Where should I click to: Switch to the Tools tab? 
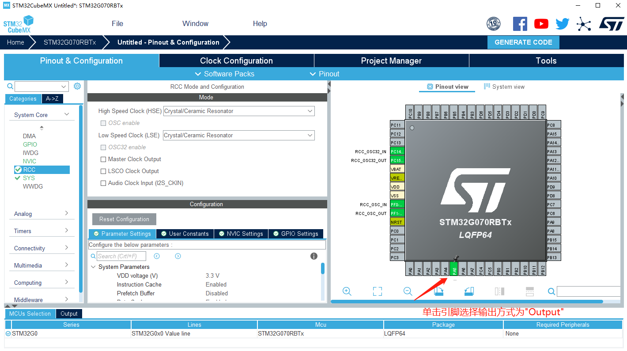point(546,61)
